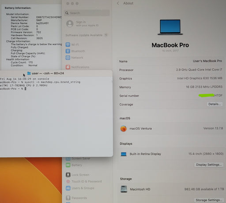Select Users & Groups label in sidebar
The height and width of the screenshot is (203, 226).
pyautogui.click(x=83, y=188)
